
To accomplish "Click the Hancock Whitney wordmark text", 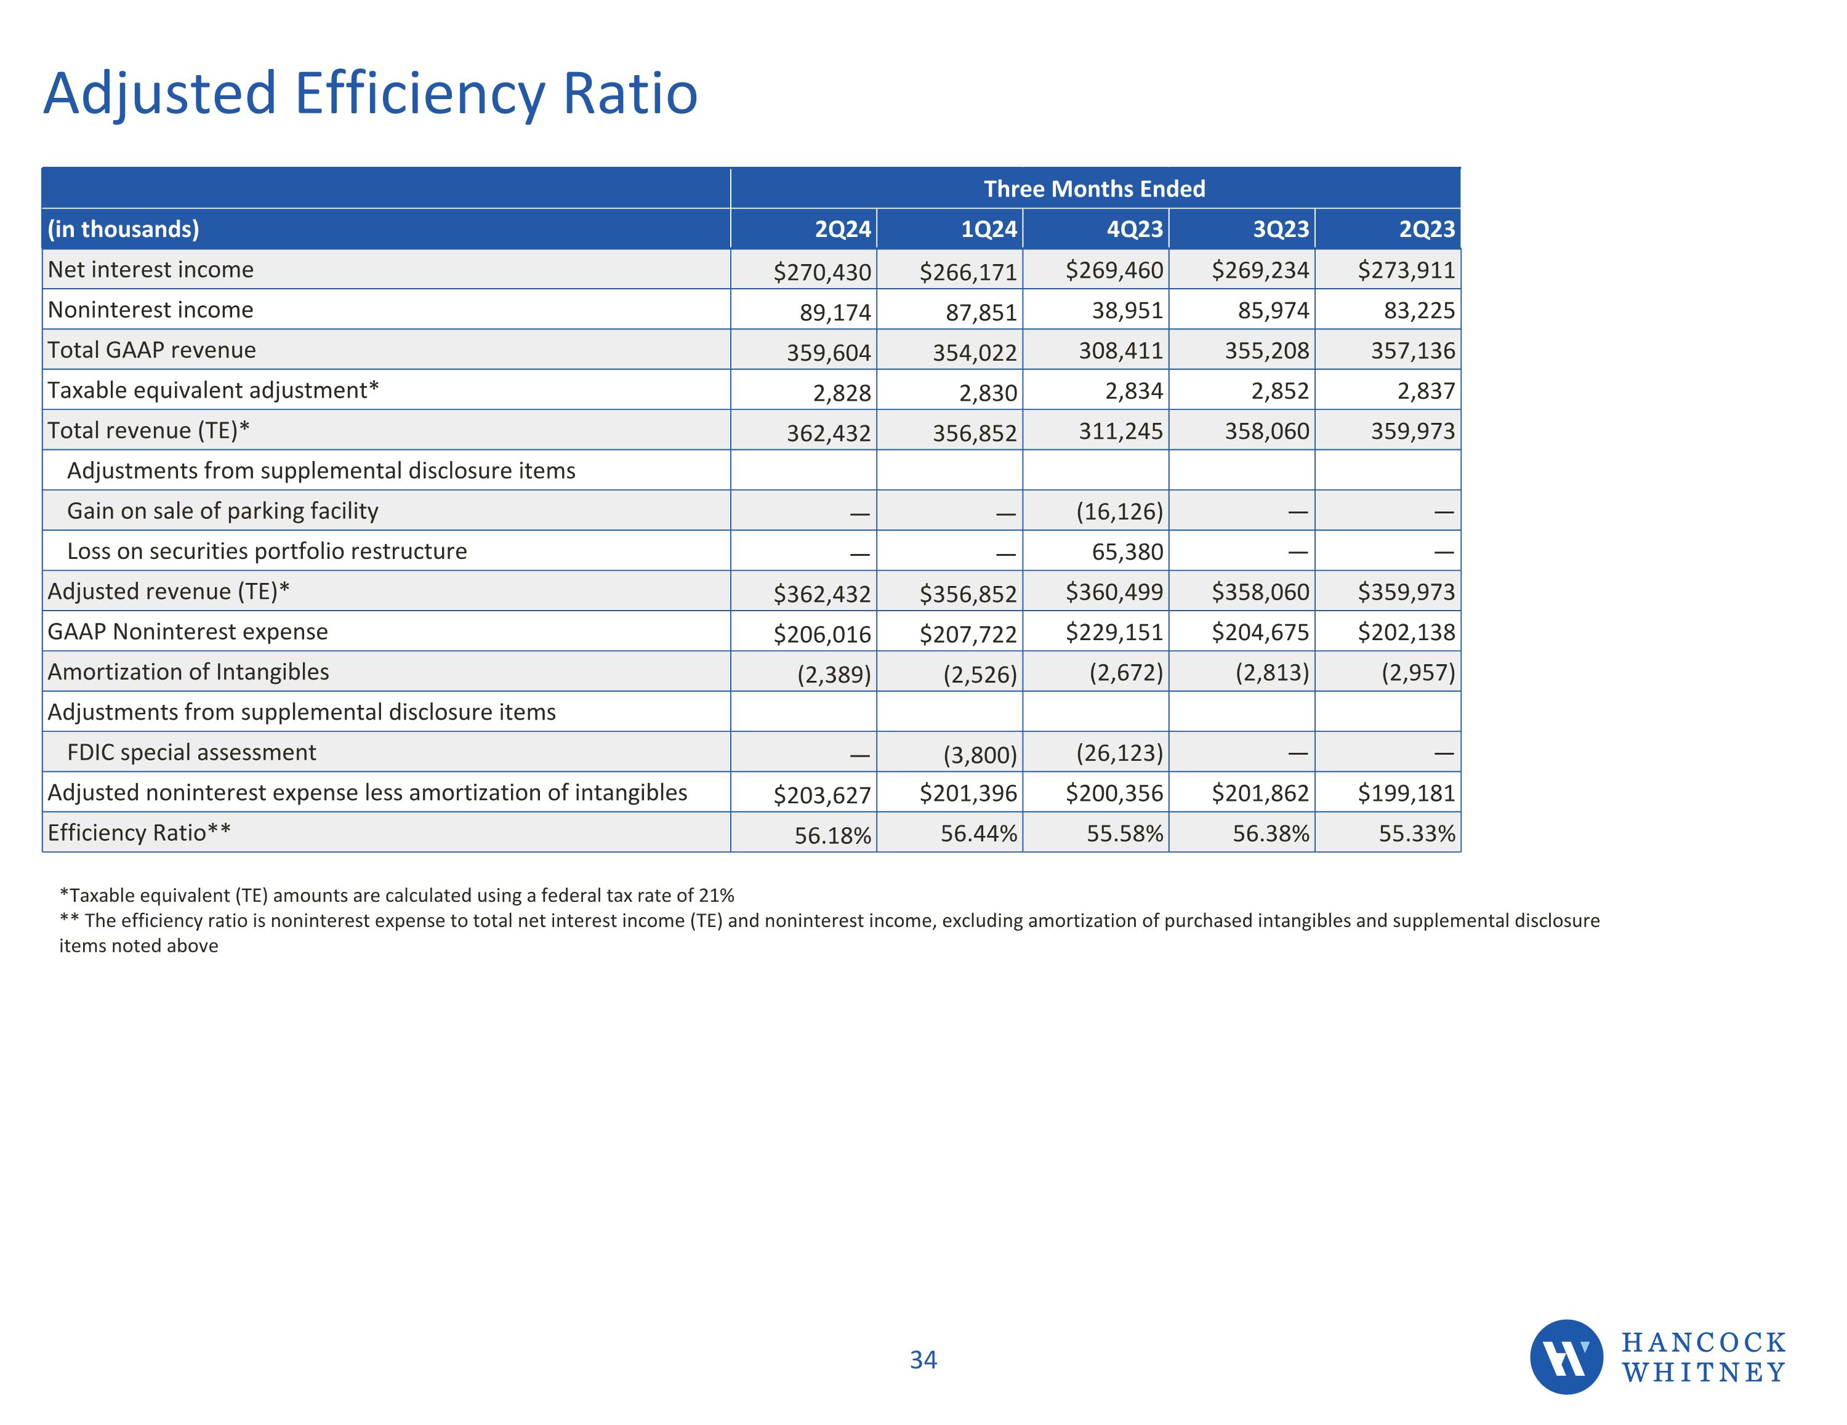I will 1702,1357.
